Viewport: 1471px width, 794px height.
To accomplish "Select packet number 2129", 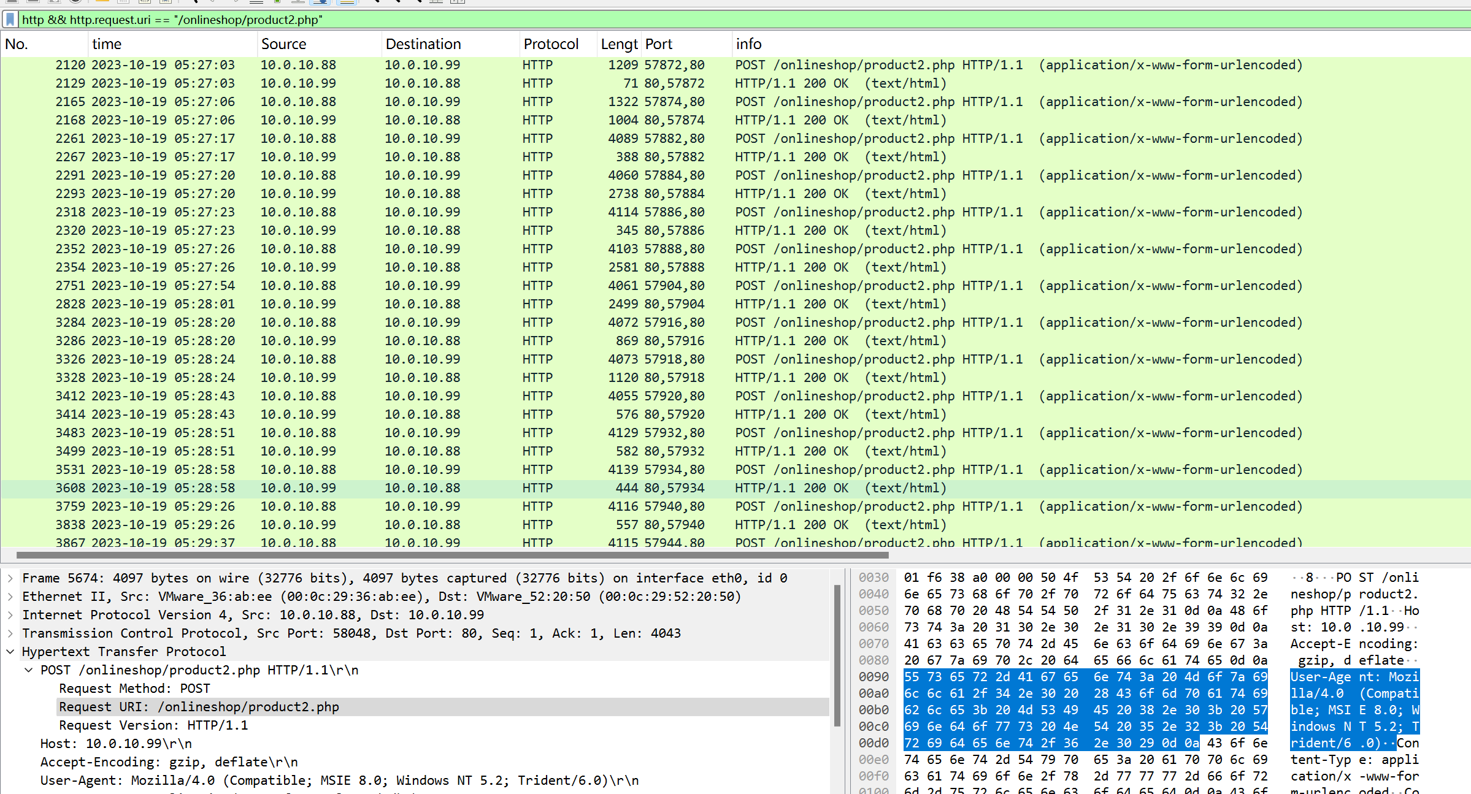I will point(735,83).
